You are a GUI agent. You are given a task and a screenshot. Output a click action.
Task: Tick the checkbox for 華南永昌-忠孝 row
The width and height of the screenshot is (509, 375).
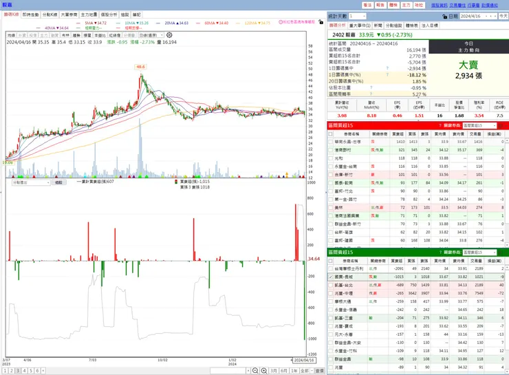pyautogui.click(x=330, y=142)
